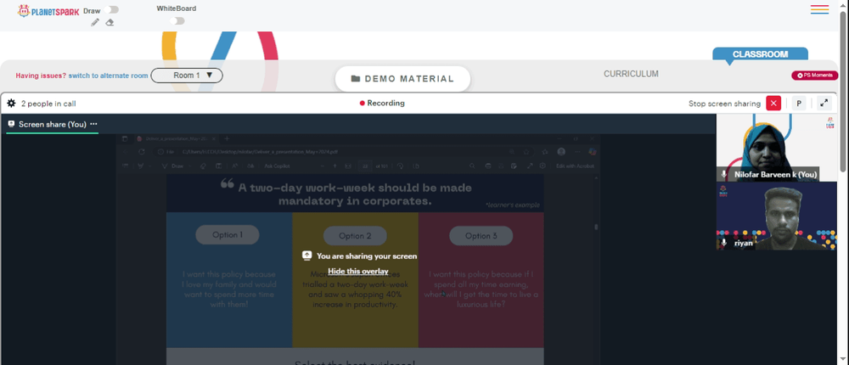Click the slide heading about two-day work-week
Screen dimensions: 849x365
pyautogui.click(x=355, y=194)
